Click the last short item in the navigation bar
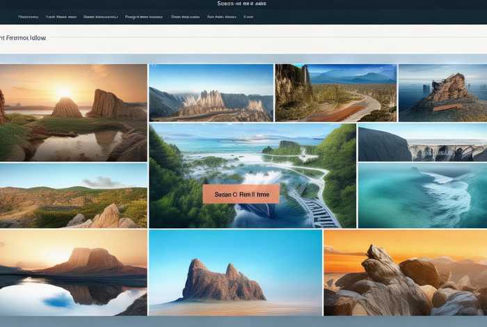 (248, 16)
